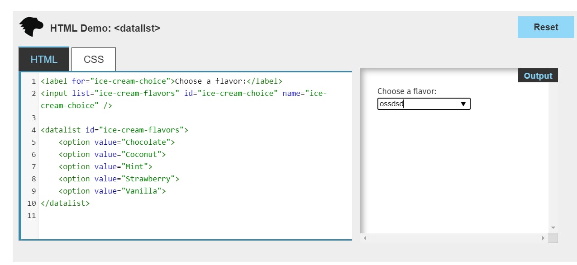
Task: Click the Strawberry option code line
Action: click(119, 179)
